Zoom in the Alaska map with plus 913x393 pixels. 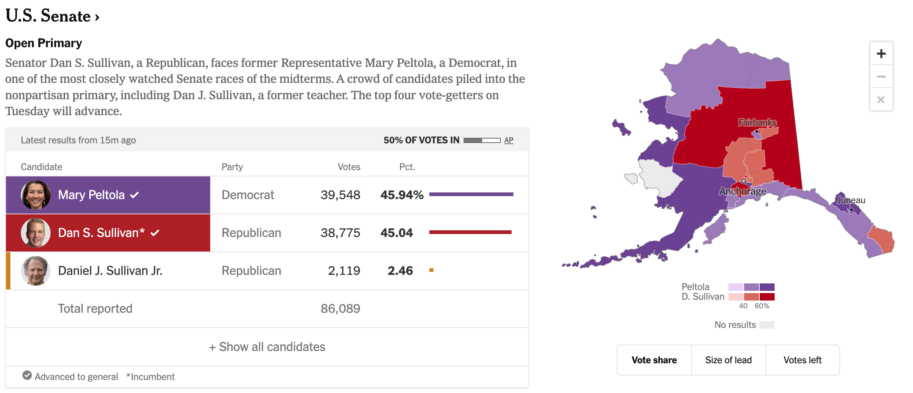pyautogui.click(x=881, y=53)
